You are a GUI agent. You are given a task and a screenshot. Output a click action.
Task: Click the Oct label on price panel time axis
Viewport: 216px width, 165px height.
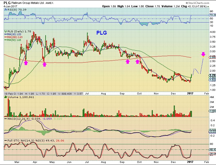(139, 94)
